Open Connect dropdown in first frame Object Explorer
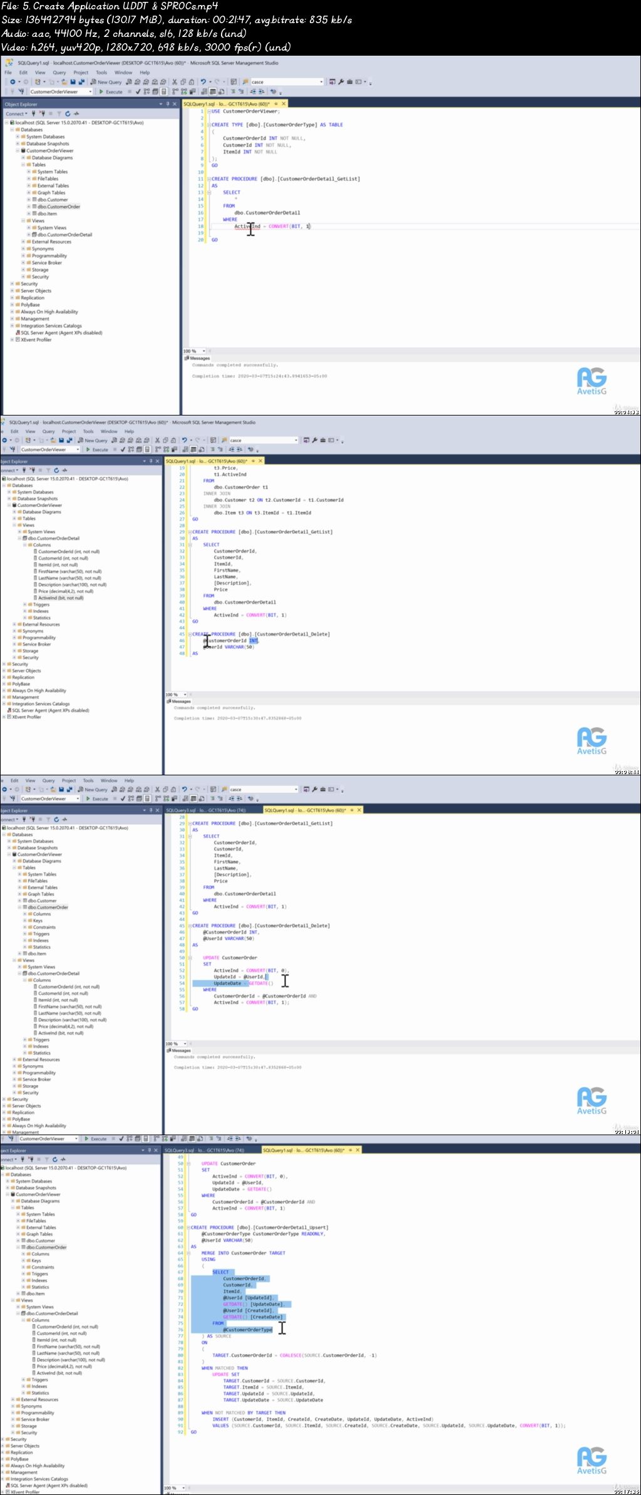The height and width of the screenshot is (1495, 641). (x=16, y=114)
